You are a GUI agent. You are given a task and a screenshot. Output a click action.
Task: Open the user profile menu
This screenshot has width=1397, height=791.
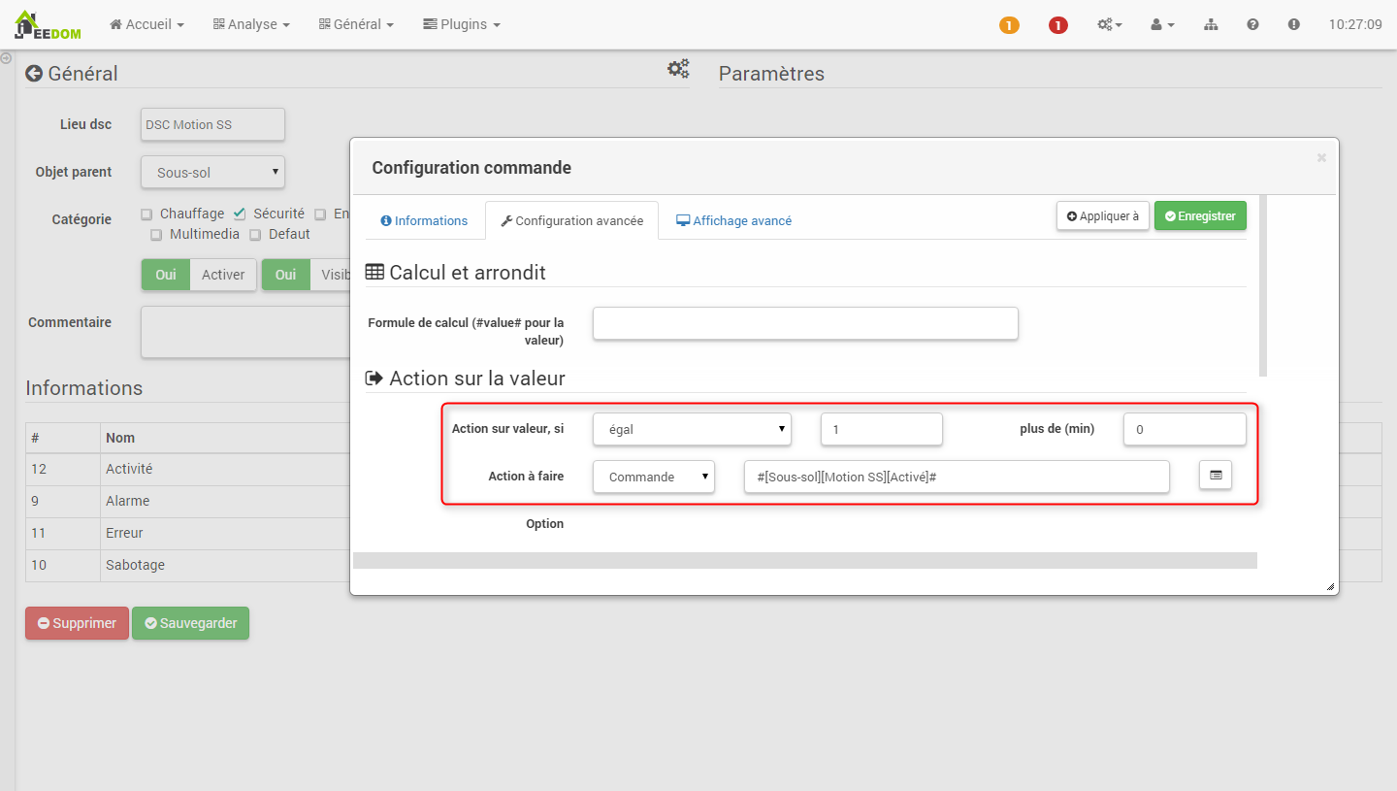[x=1162, y=24]
